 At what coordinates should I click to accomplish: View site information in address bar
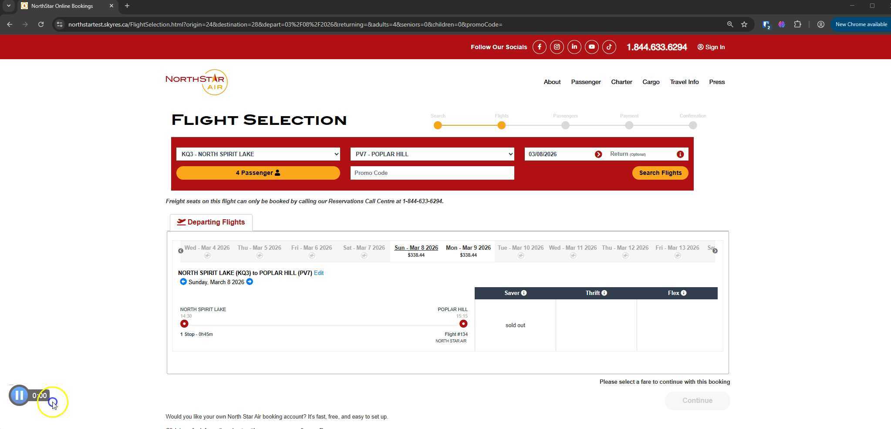click(x=60, y=24)
